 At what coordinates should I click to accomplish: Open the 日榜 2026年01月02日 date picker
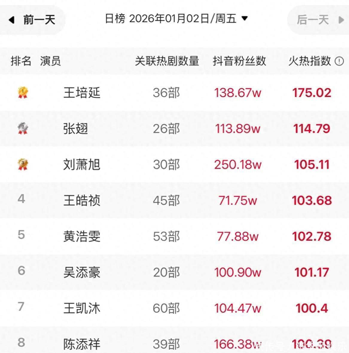click(x=170, y=19)
